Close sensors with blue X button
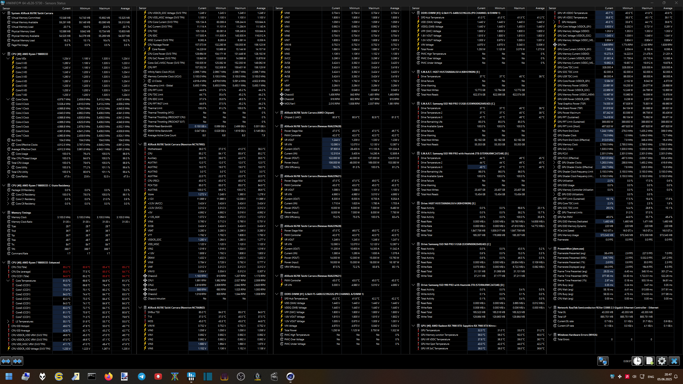The height and width of the screenshot is (384, 683). coord(674,361)
